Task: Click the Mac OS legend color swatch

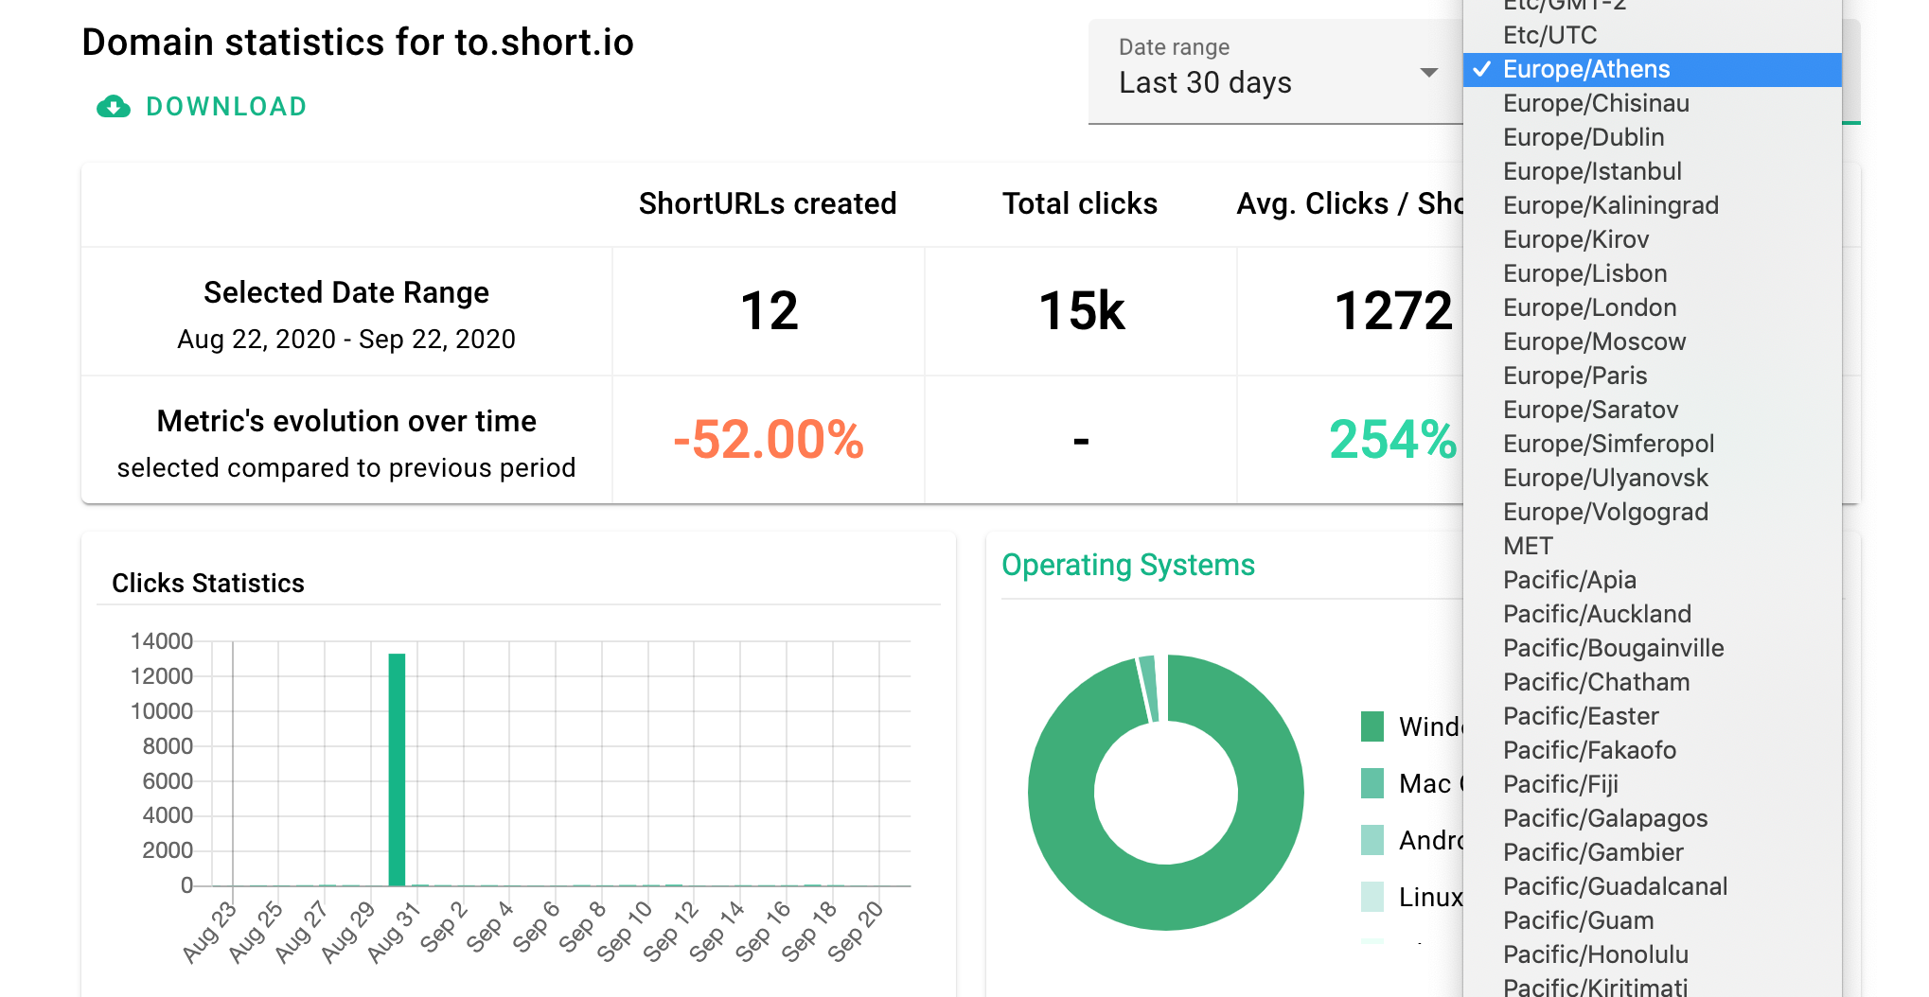Action: point(1372,783)
